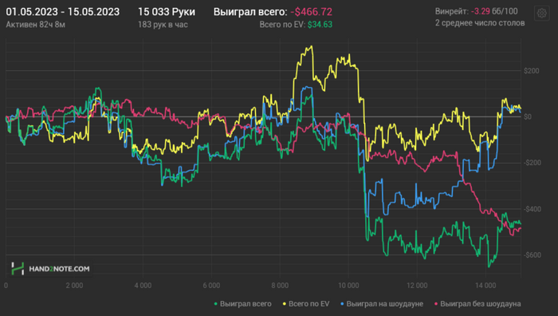The width and height of the screenshot is (558, 316).
Task: Click the total winnings value -$466.72
Action: coord(312,12)
